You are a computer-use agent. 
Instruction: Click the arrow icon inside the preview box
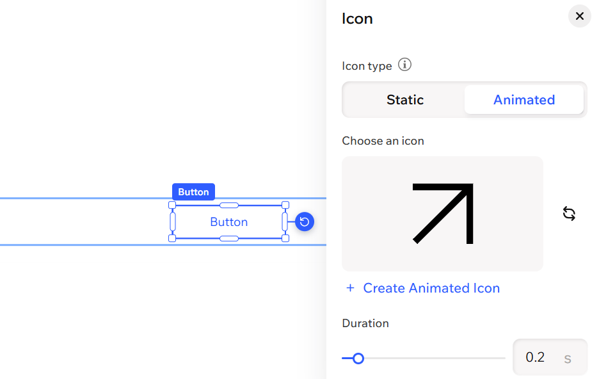coord(442,213)
